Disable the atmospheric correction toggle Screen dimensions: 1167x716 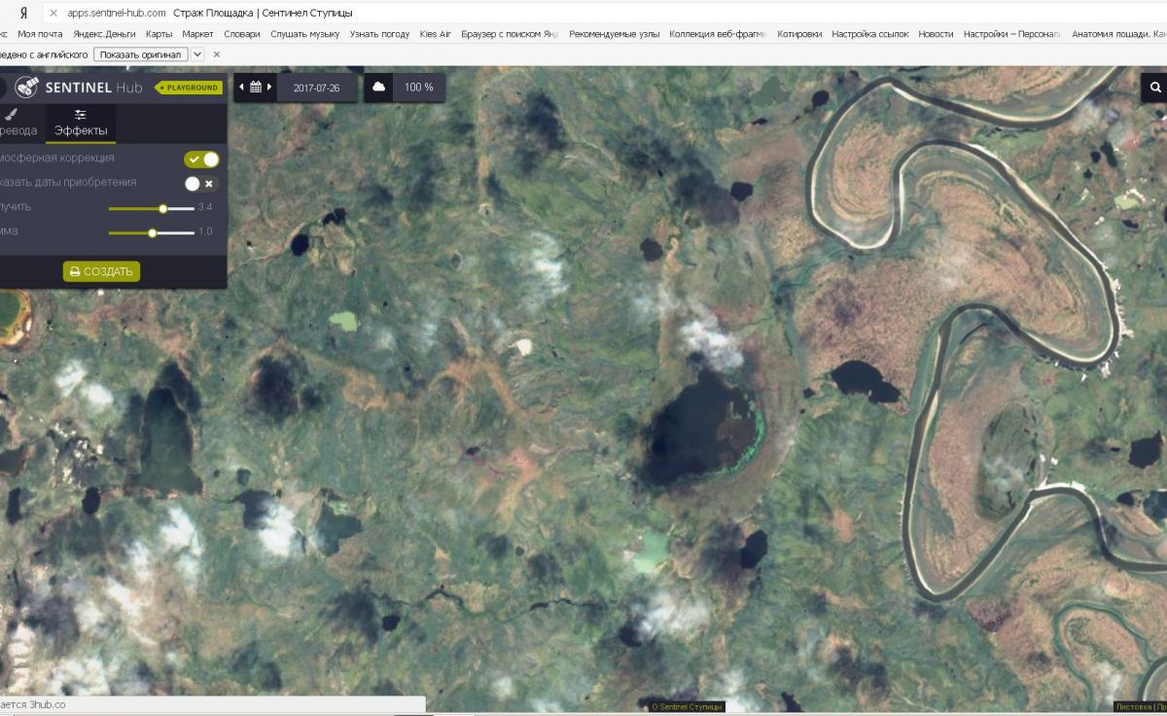[x=201, y=159]
